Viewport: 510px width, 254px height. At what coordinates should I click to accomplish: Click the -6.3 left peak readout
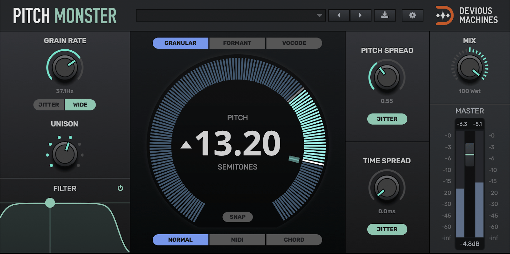click(462, 124)
